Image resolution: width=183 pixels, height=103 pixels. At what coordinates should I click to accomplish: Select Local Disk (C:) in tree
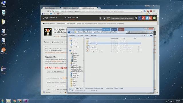click(77, 67)
